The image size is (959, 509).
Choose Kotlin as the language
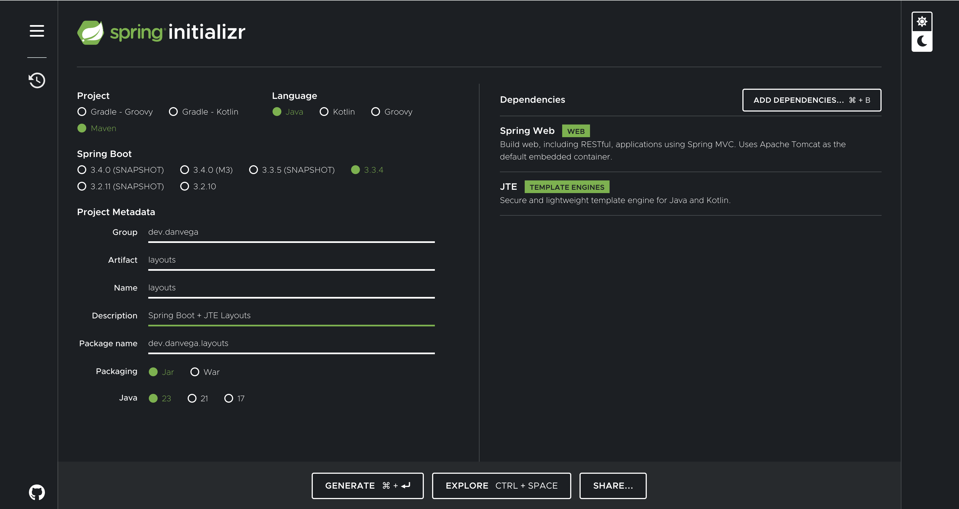pos(324,112)
